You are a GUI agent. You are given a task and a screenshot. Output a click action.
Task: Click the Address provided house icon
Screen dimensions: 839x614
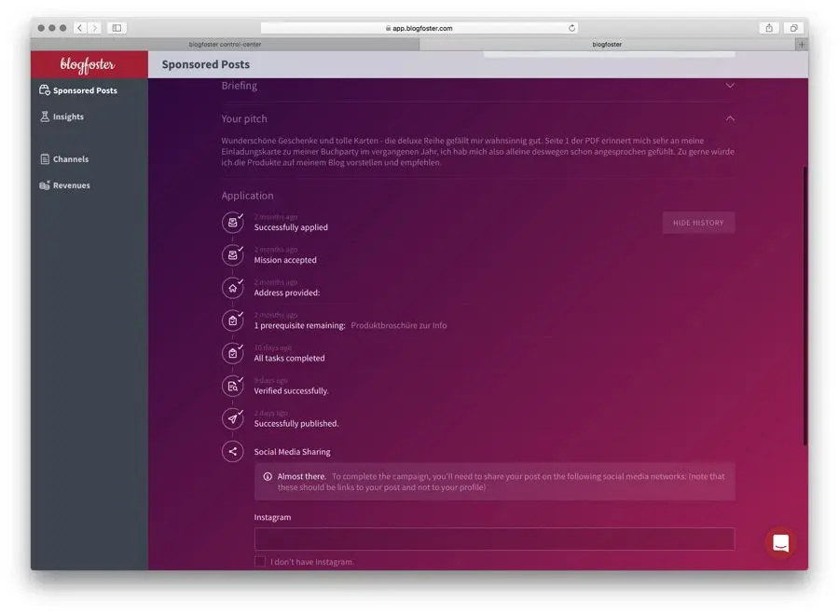(232, 288)
